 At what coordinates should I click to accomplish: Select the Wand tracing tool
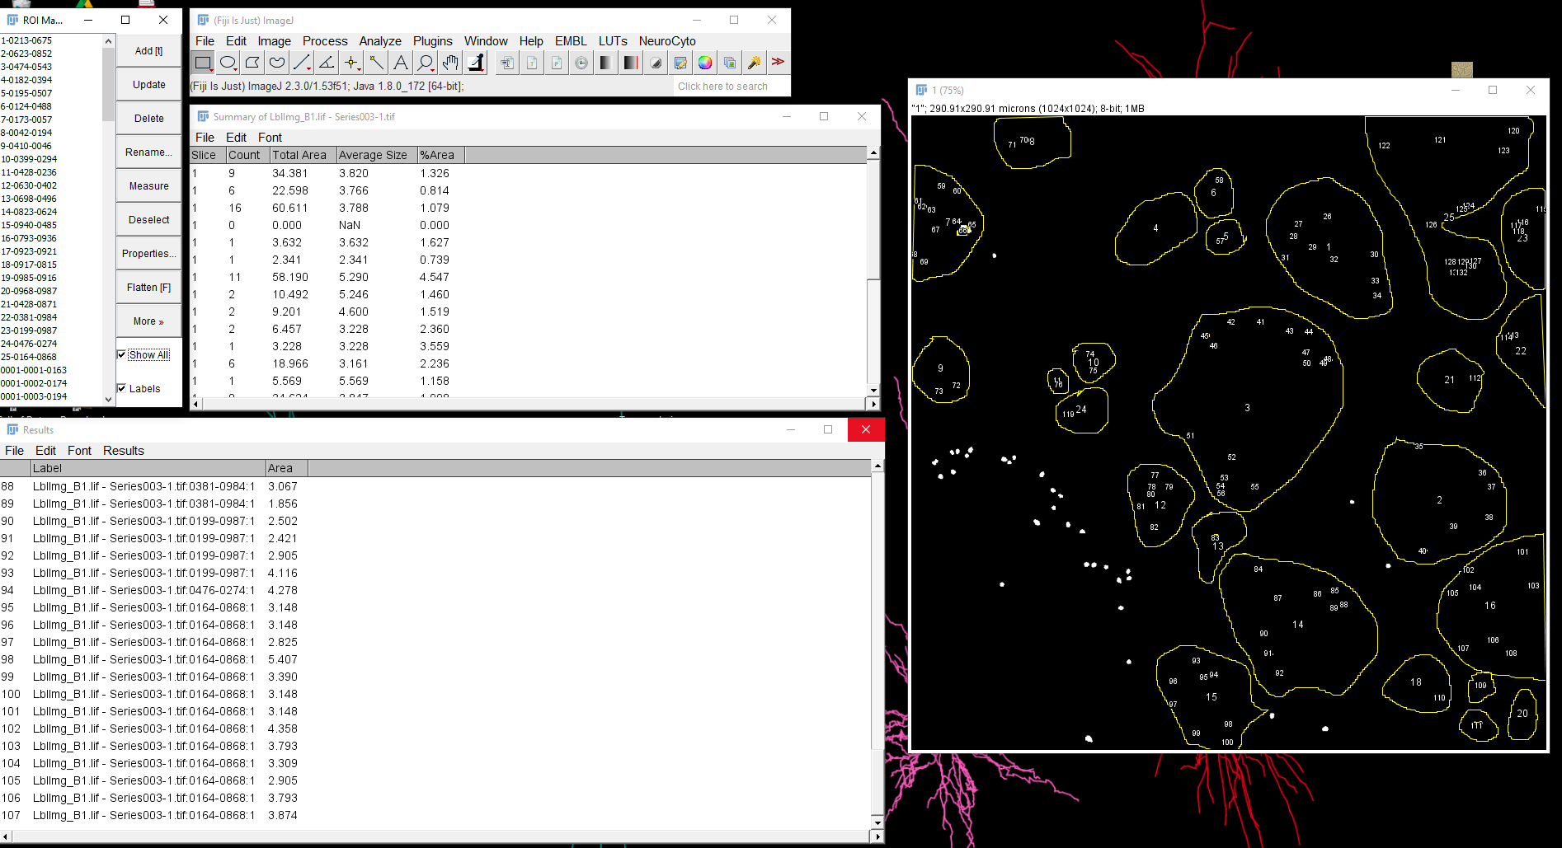point(375,62)
